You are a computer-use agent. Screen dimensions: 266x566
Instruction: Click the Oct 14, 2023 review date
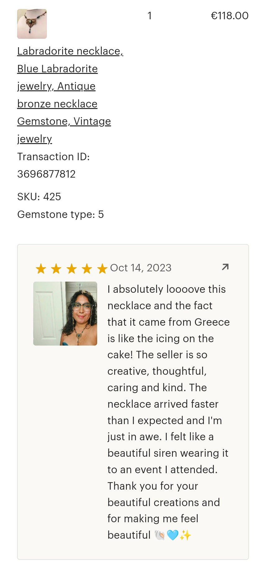pos(141,268)
